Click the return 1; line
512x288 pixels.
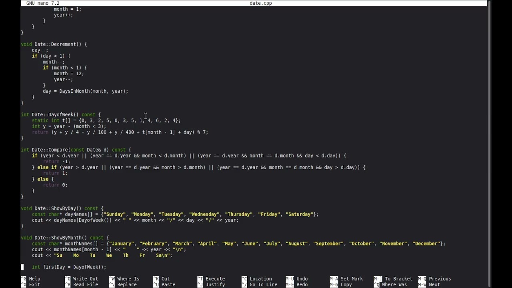coord(55,173)
